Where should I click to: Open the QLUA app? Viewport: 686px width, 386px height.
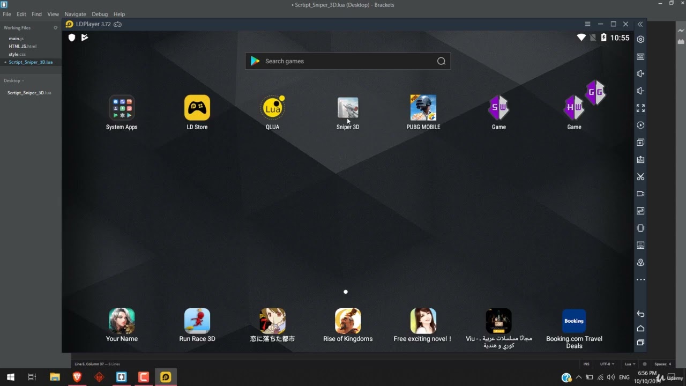272,113
